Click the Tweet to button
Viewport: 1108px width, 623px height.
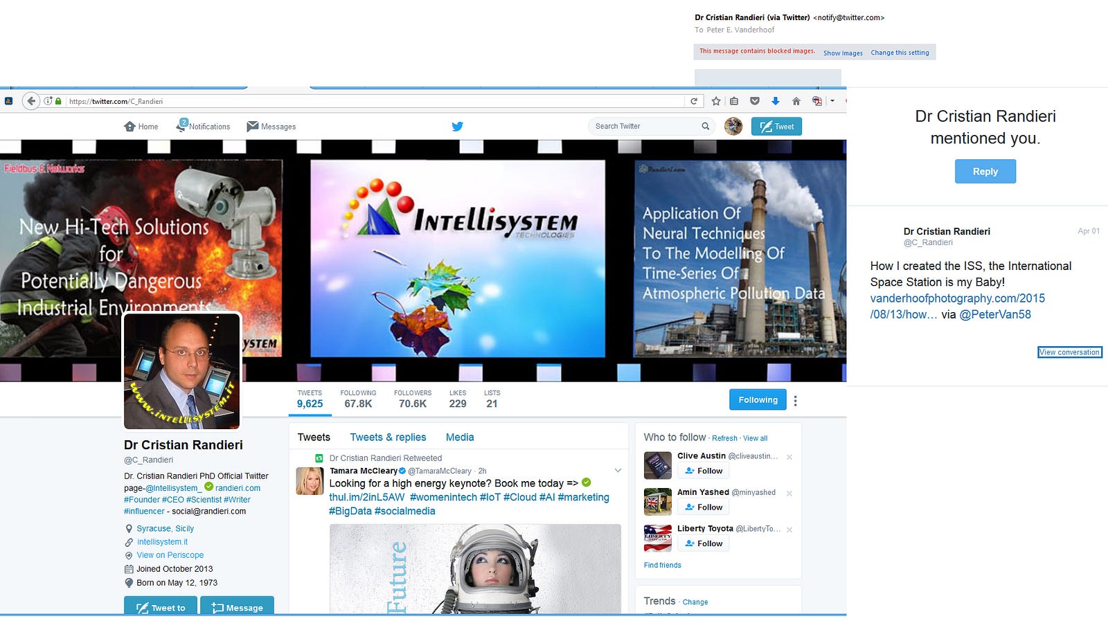[x=161, y=606]
